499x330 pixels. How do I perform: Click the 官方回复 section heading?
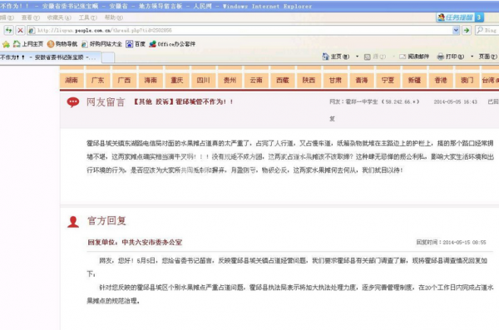(107, 221)
